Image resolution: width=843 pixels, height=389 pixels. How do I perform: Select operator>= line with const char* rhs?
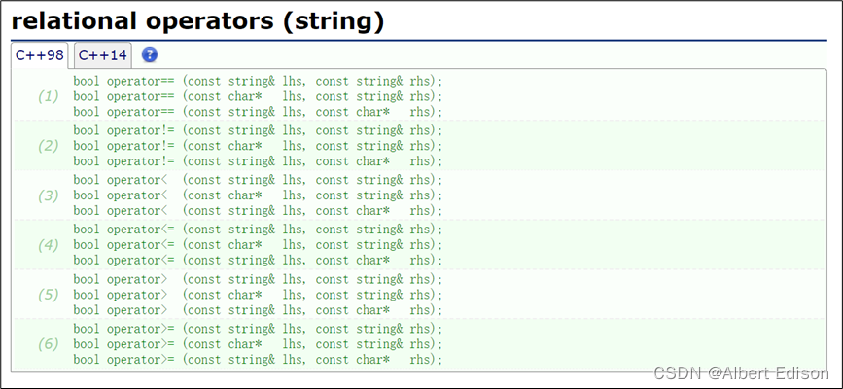click(258, 360)
